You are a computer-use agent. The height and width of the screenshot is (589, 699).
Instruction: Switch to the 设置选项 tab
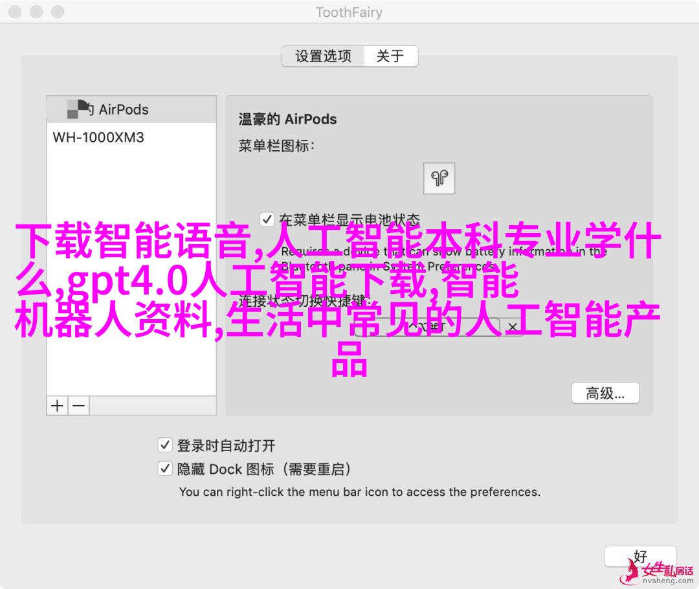[323, 56]
